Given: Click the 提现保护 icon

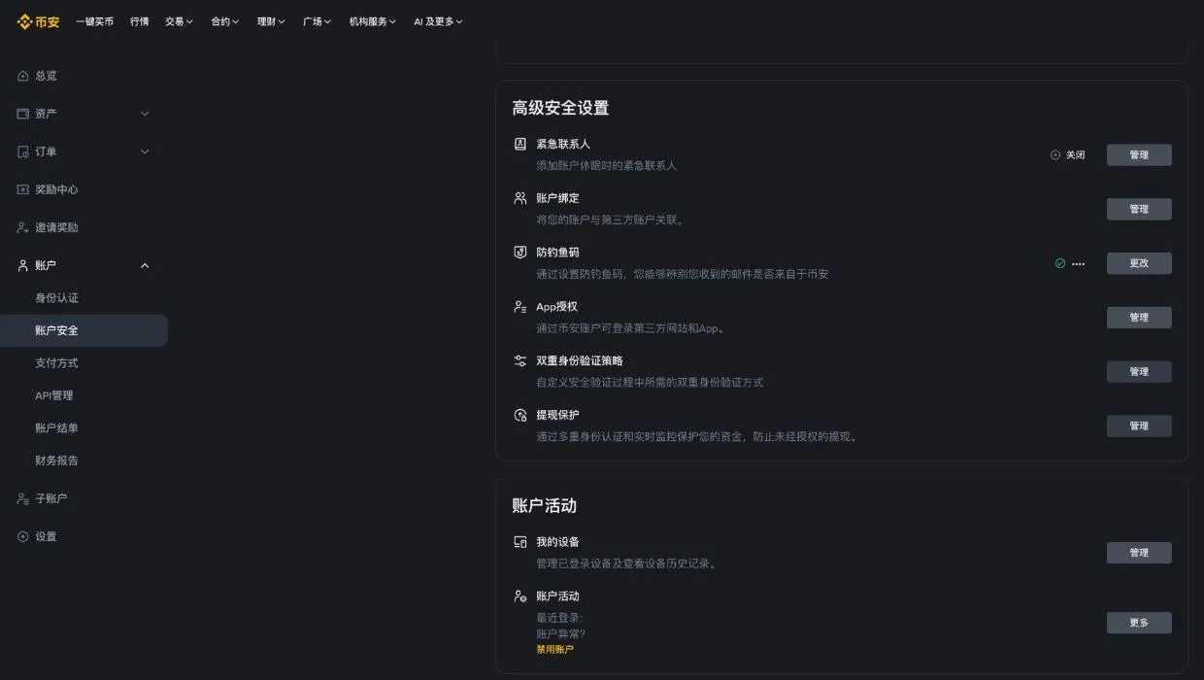Looking at the screenshot, I should pos(520,415).
